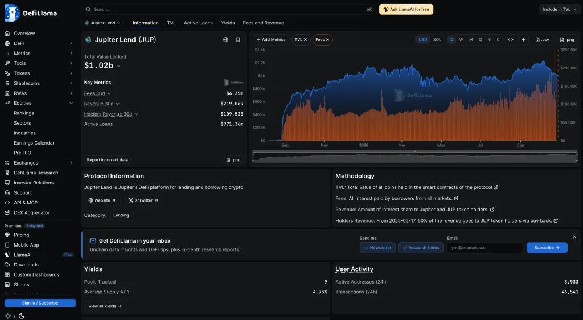Click the Investor Relations presentation icon
Viewport: 583px width, 320px height.
[x=7, y=183]
